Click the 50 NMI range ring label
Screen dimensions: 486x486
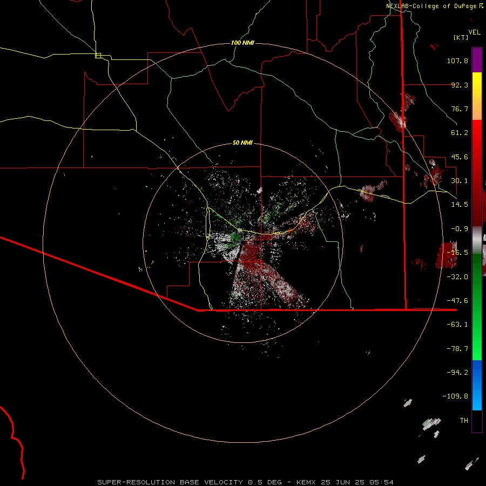pyautogui.click(x=242, y=143)
